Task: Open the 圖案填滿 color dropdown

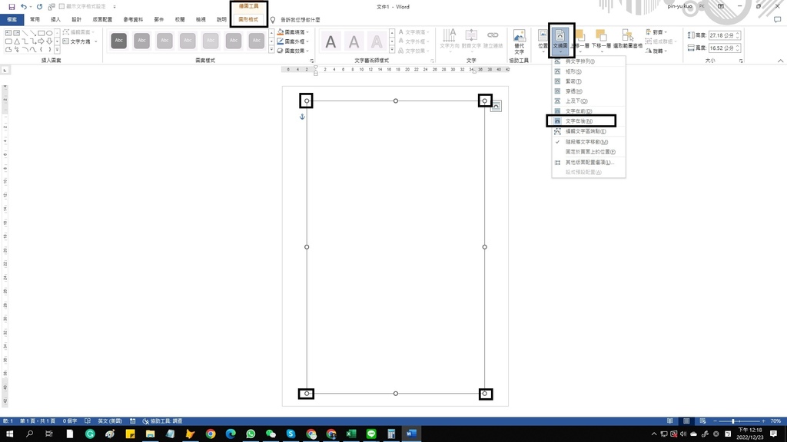Action: (294, 32)
